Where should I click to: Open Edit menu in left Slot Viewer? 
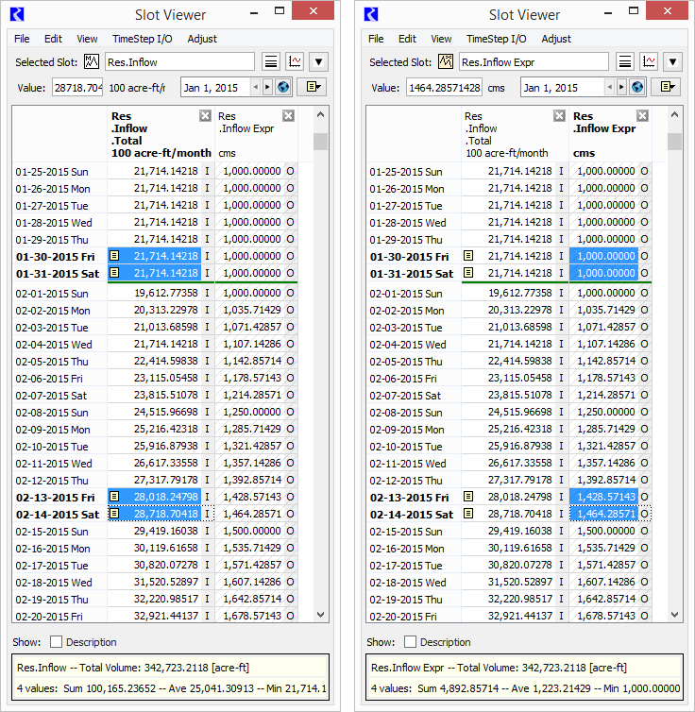[x=53, y=39]
